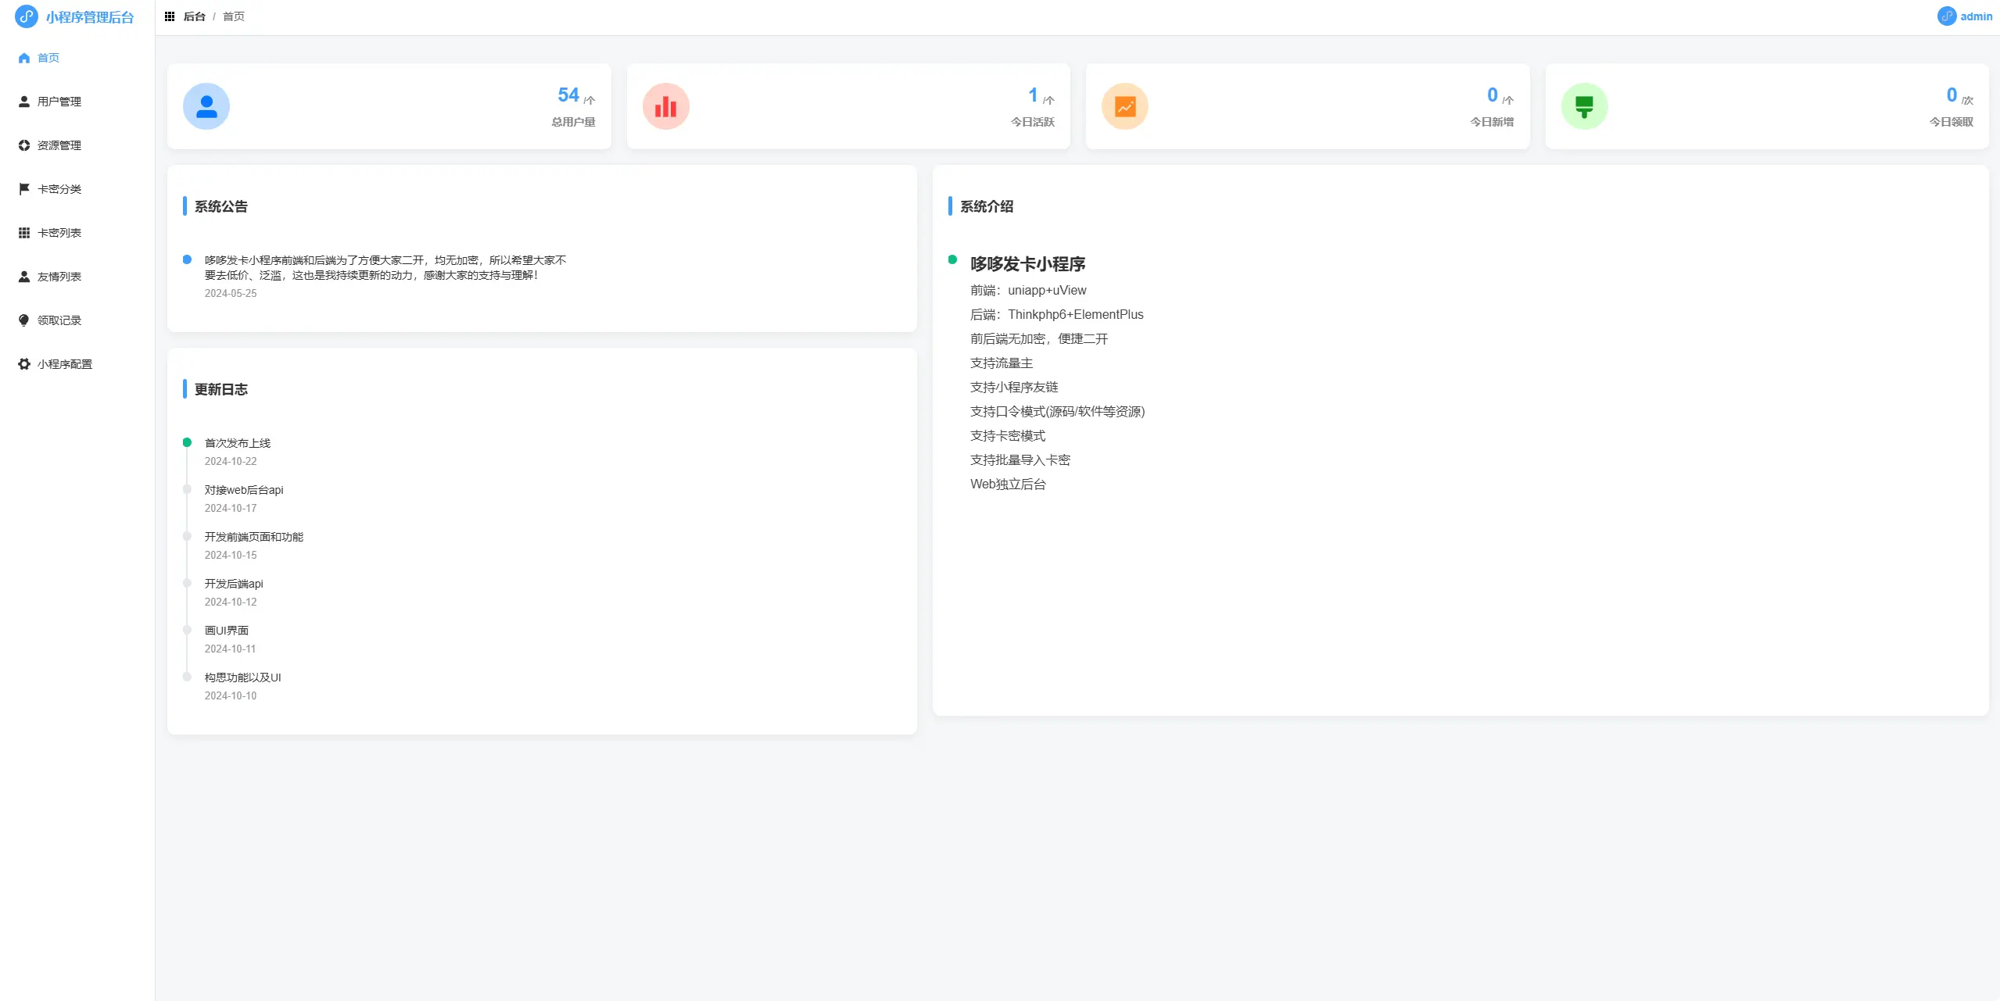Click the admin avatar icon
The image size is (2000, 1001).
1947,16
